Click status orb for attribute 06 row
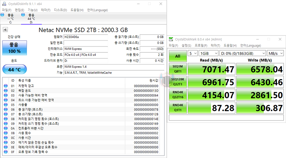This screenshot has width=286, height=158. (6, 109)
